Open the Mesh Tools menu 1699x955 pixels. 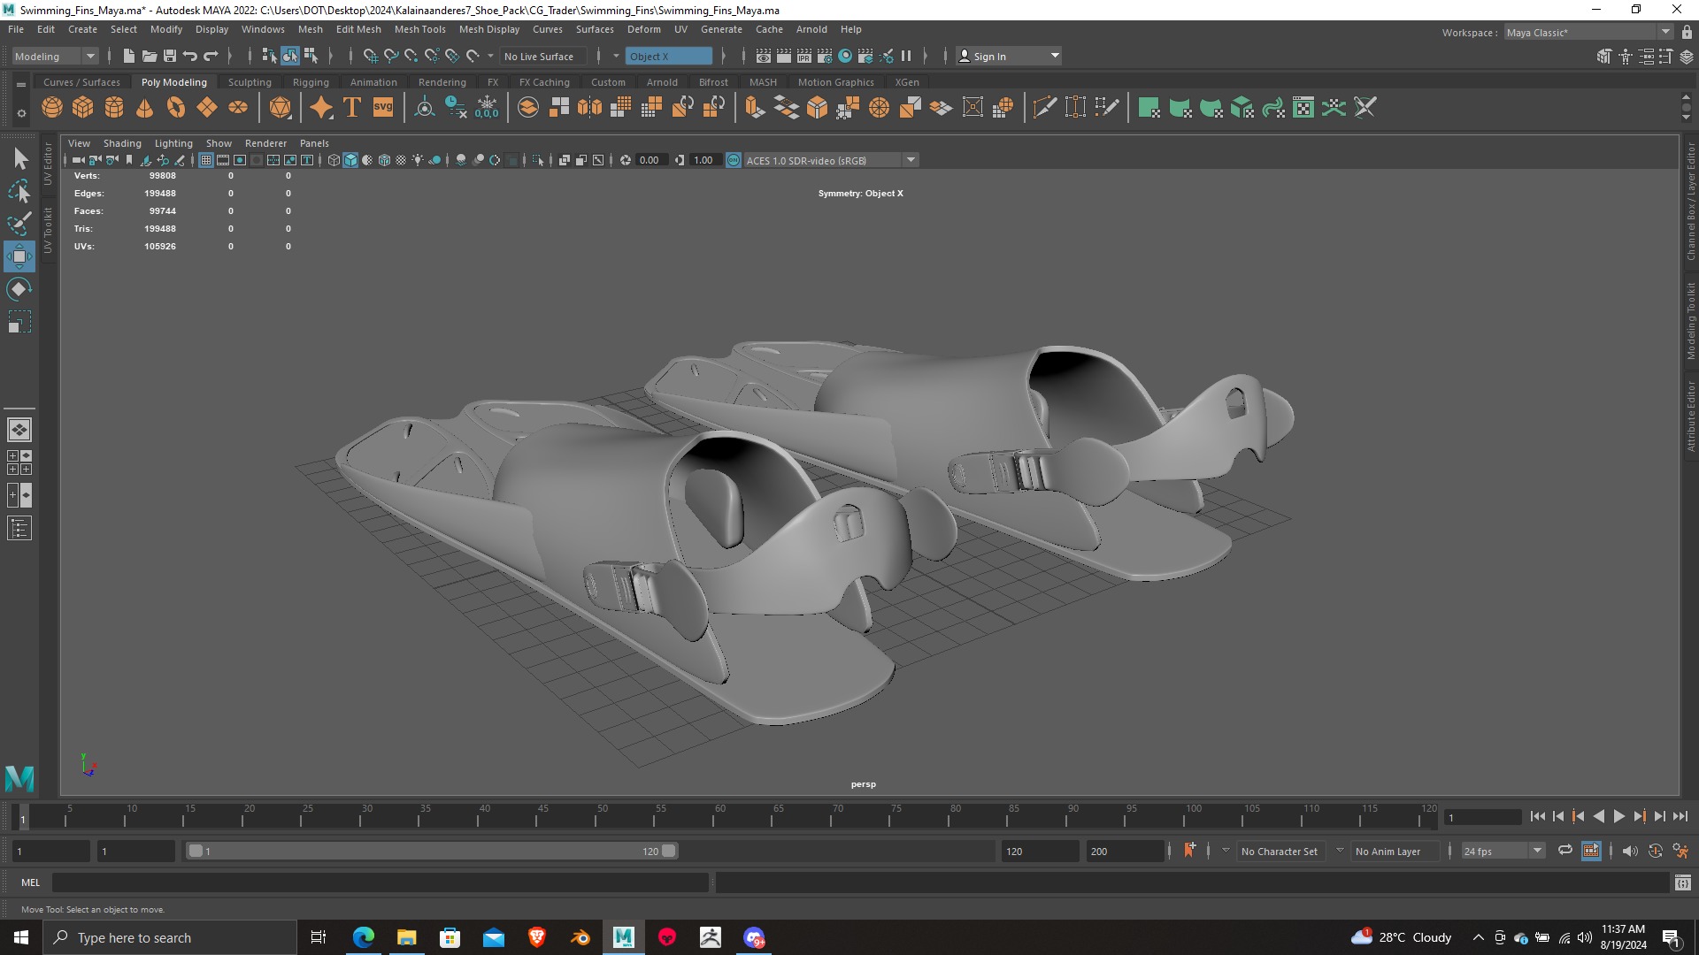pyautogui.click(x=419, y=29)
